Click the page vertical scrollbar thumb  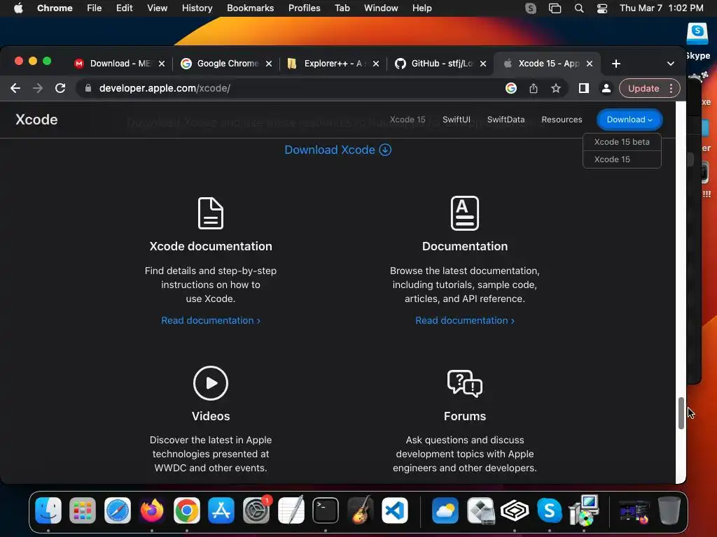(x=681, y=413)
